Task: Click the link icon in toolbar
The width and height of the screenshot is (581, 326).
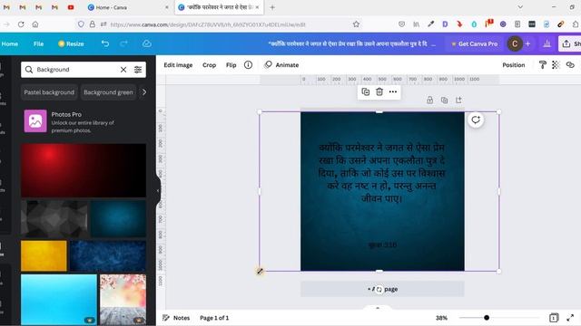Action: click(570, 65)
